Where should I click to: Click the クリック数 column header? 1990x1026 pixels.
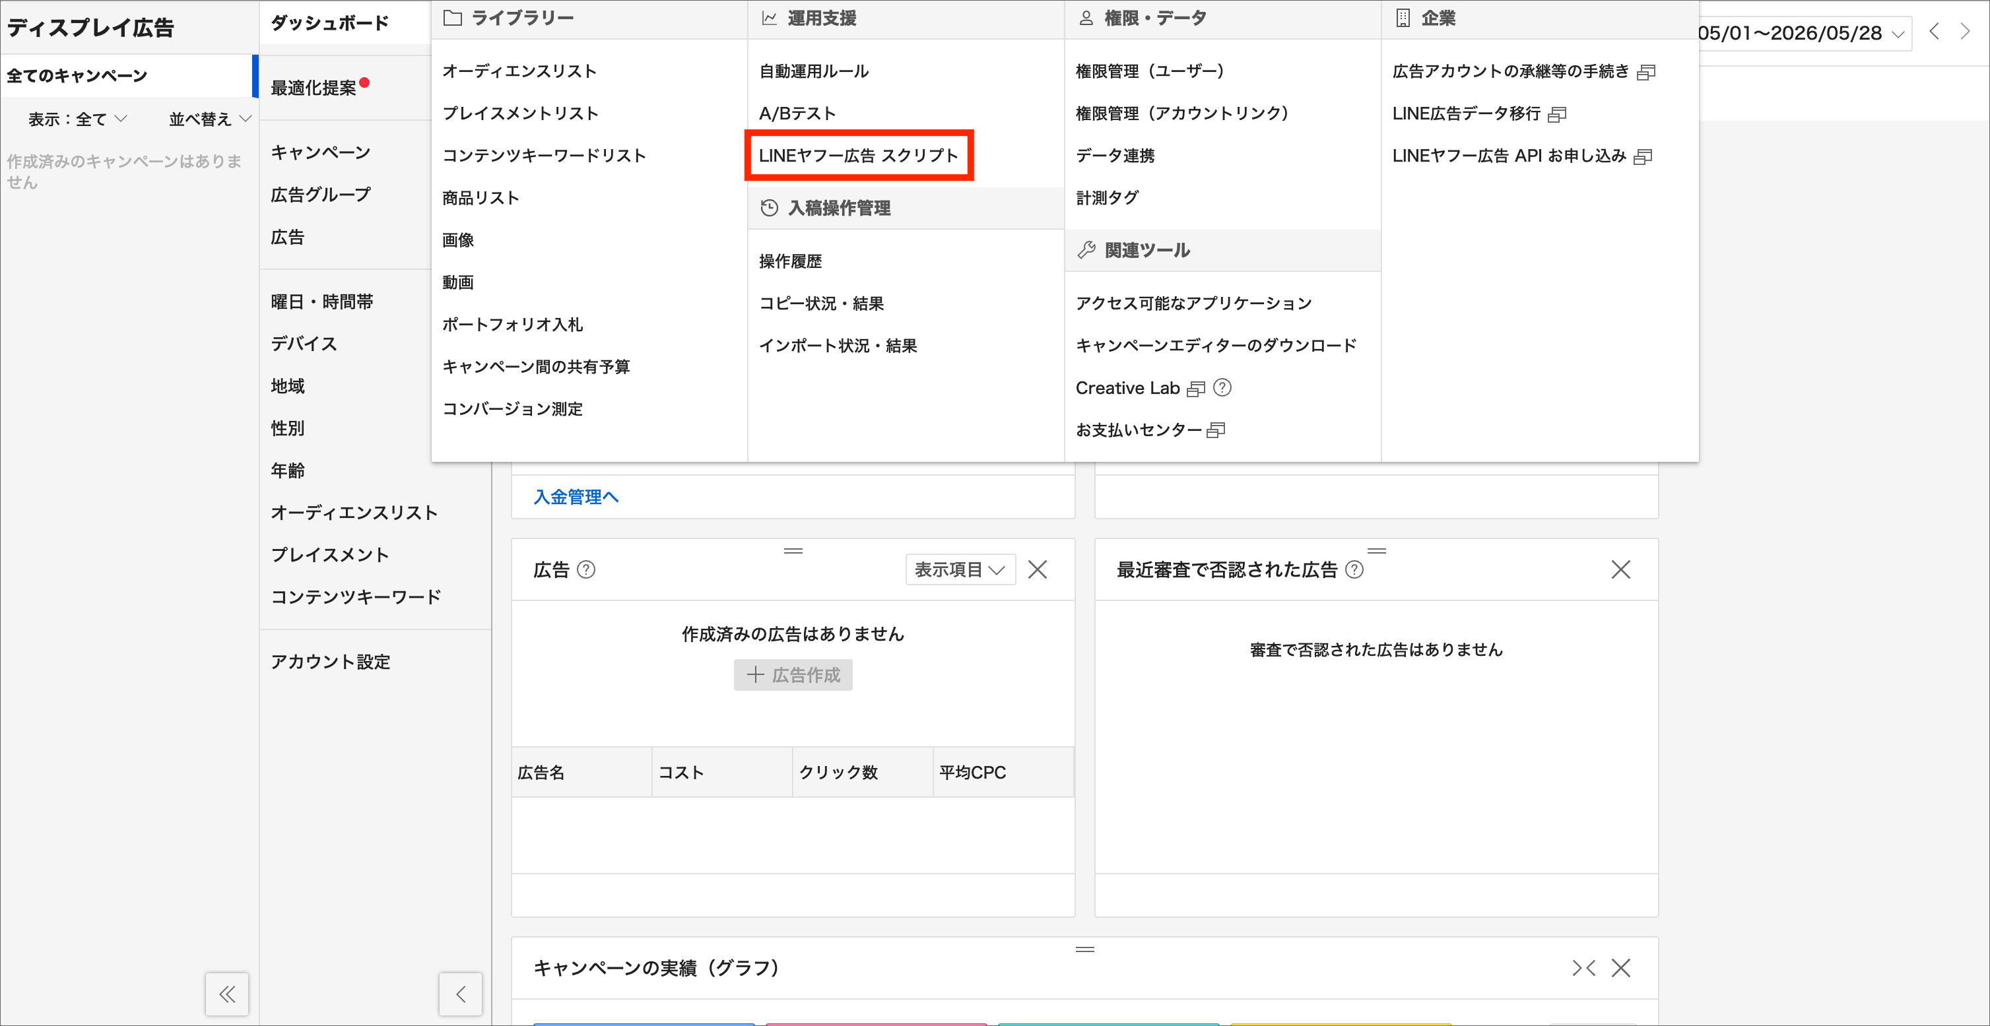[863, 772]
